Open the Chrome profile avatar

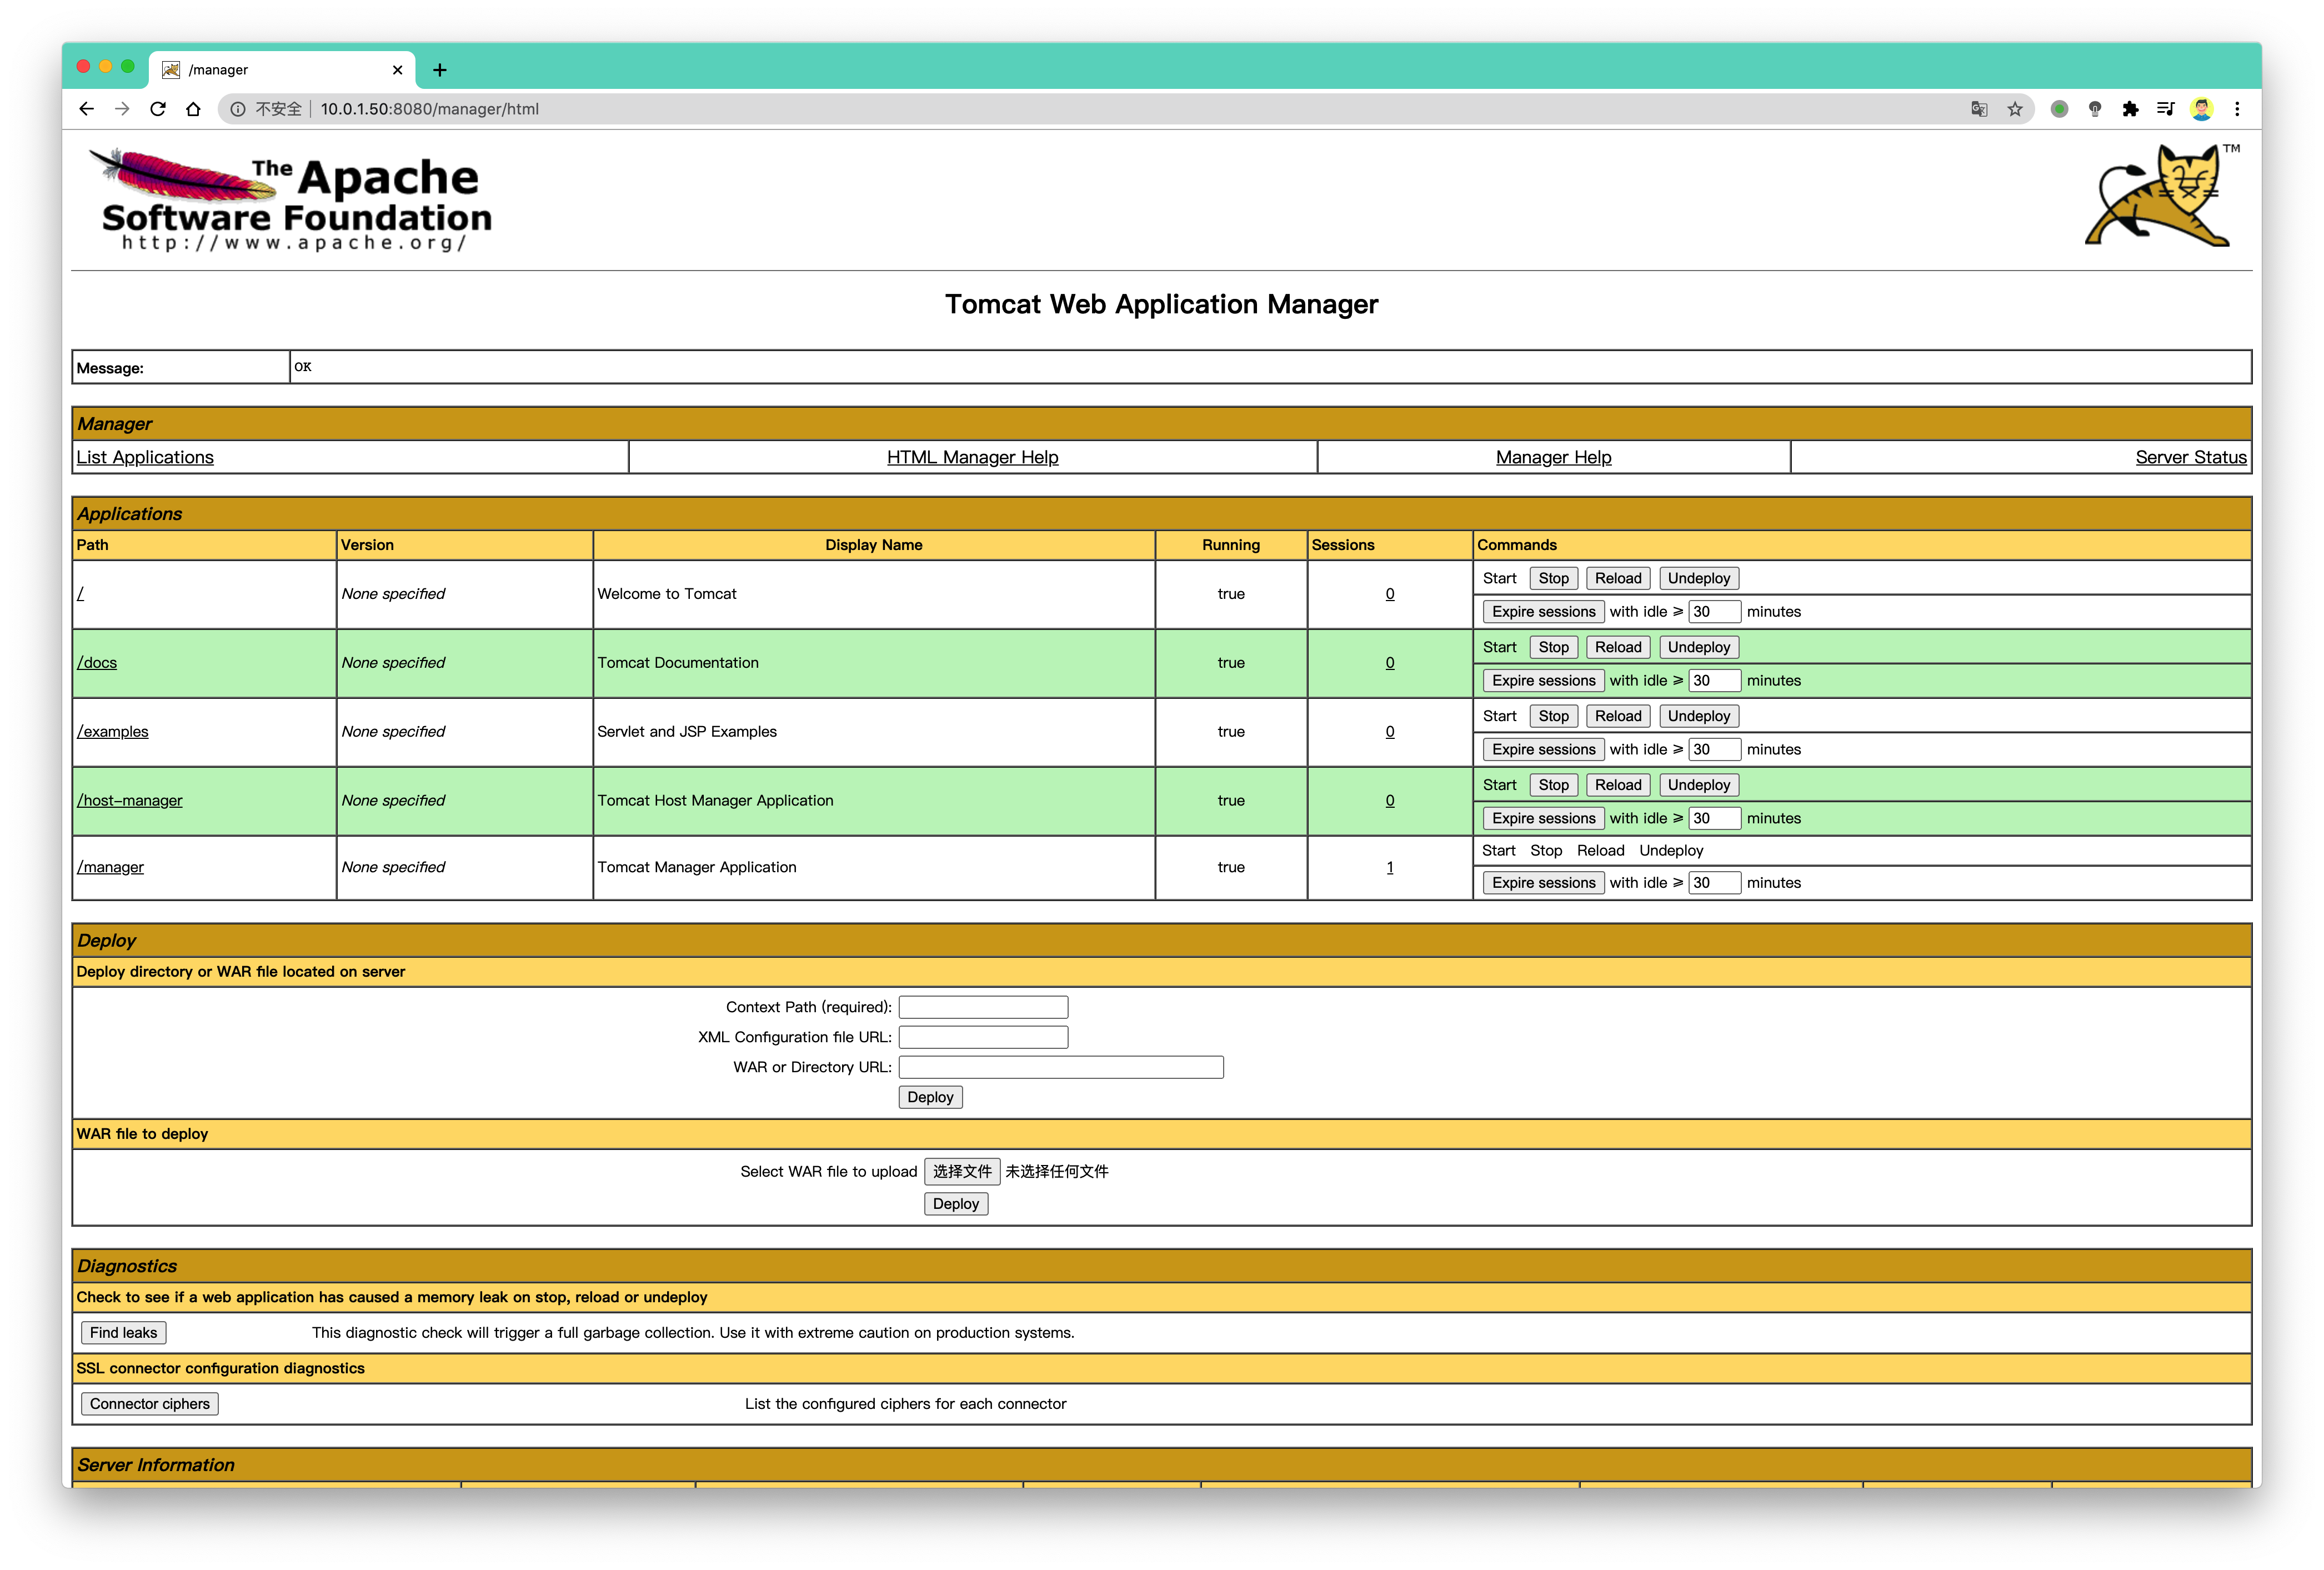(2202, 109)
